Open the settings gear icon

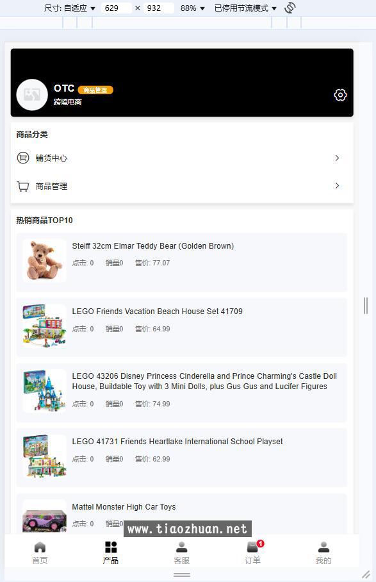340,95
